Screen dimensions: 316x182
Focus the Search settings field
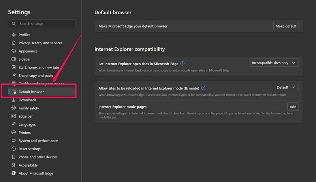click(x=42, y=24)
